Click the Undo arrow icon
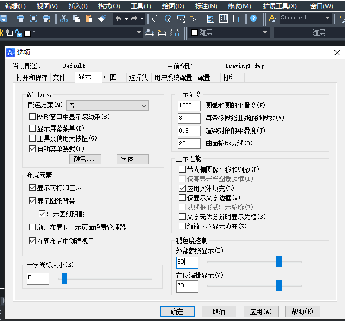The width and height of the screenshot is (345, 321). pos(118,18)
